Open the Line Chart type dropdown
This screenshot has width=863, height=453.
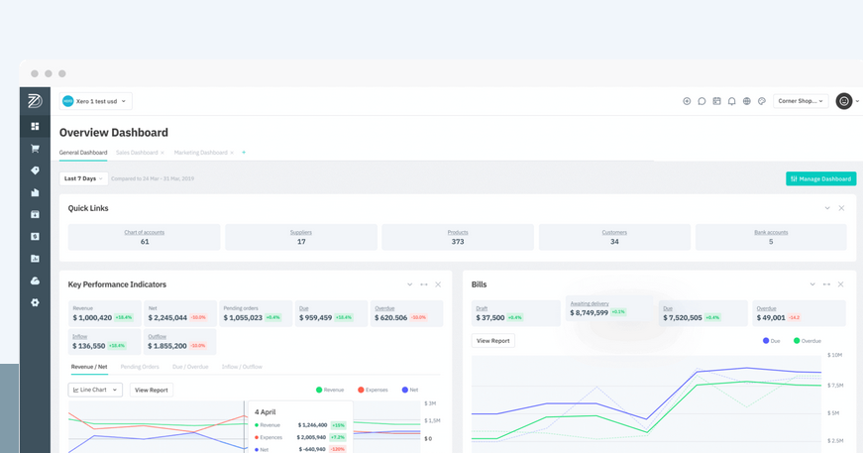click(x=95, y=390)
